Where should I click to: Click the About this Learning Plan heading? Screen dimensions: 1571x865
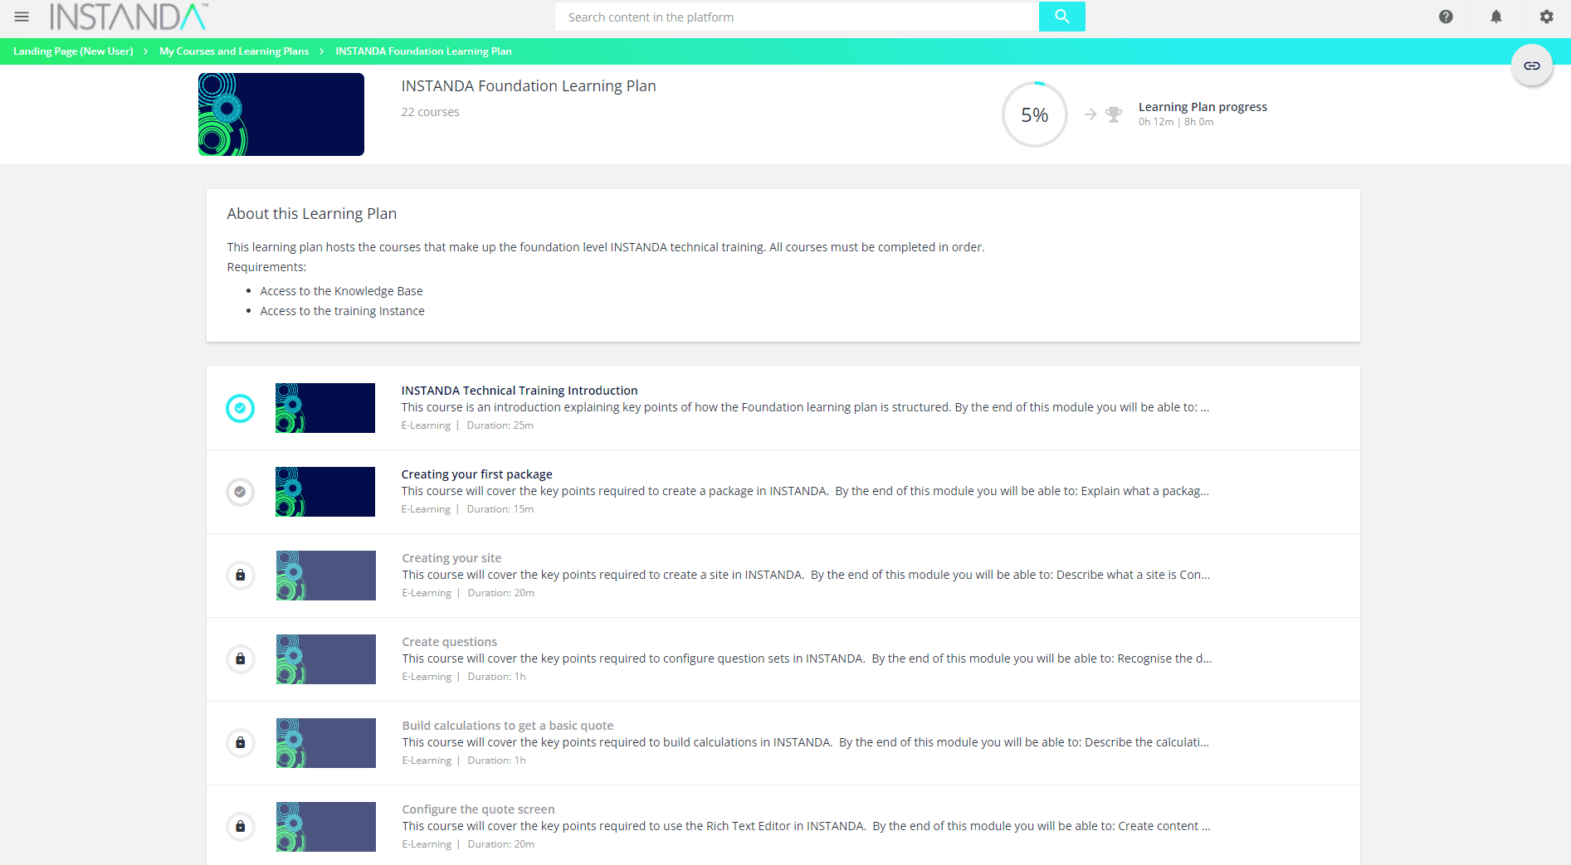312,214
